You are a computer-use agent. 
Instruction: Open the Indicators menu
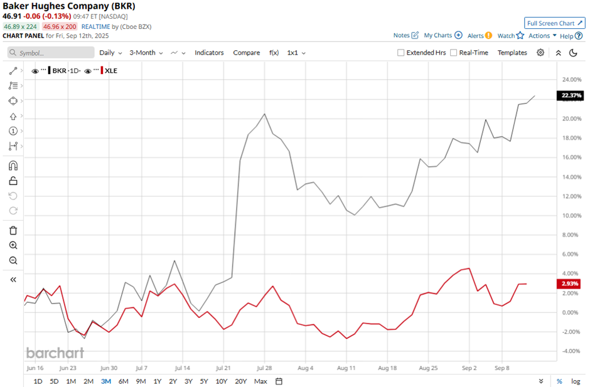tap(209, 53)
